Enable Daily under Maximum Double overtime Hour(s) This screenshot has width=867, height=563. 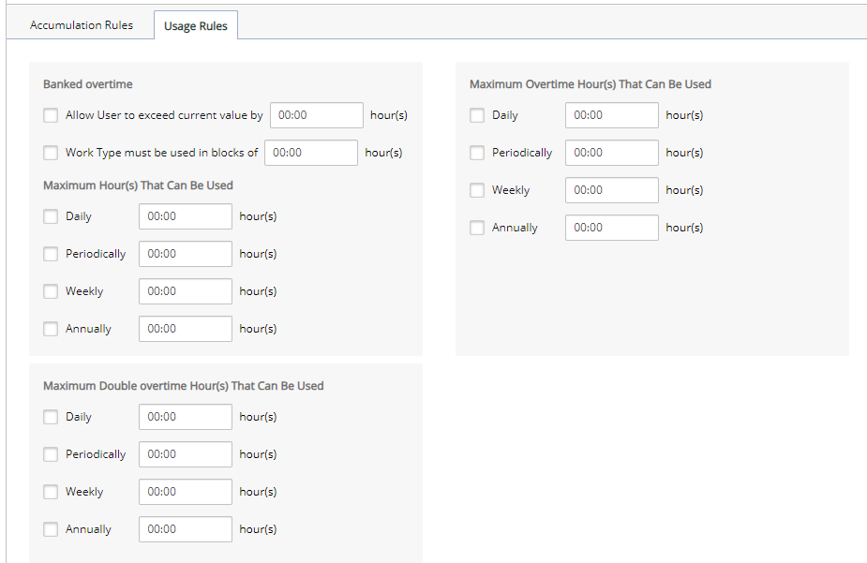(x=51, y=417)
